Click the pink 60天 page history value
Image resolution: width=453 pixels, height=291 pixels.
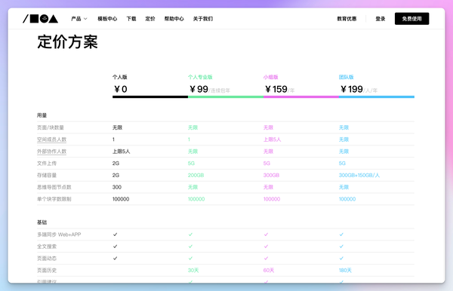(269, 270)
